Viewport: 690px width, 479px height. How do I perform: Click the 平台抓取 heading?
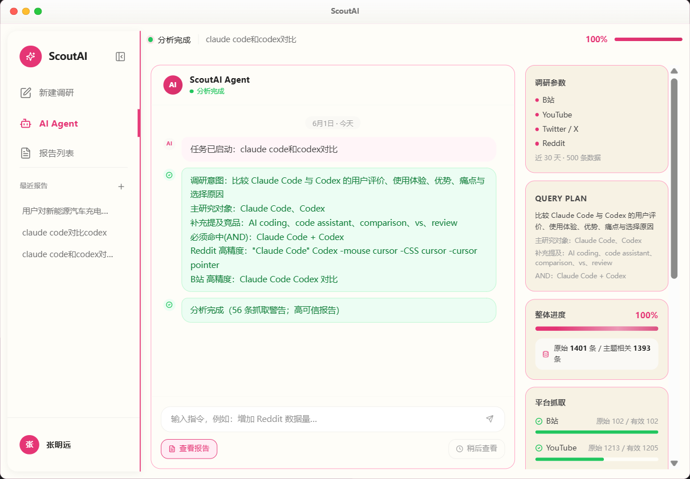[x=550, y=403]
